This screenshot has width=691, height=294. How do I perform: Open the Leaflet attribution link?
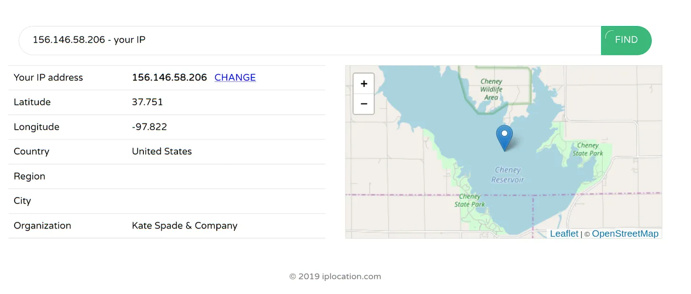coord(564,234)
